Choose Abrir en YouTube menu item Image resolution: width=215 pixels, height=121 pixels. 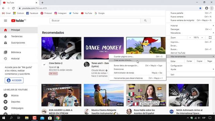tap(190, 53)
